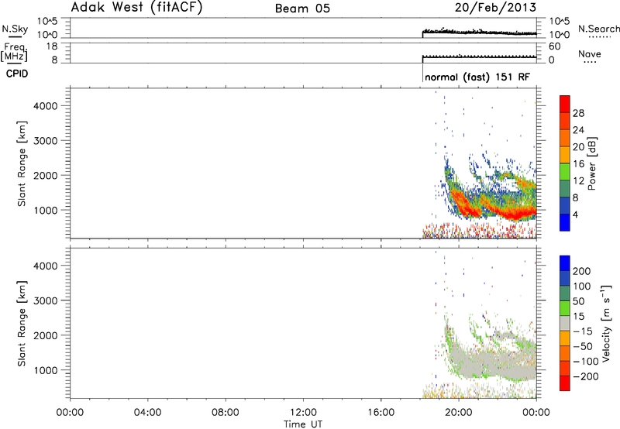Screen dimensions: 620x429
Task: Click the "Adak West (fitACF)" plot title
Action: click(x=136, y=7)
